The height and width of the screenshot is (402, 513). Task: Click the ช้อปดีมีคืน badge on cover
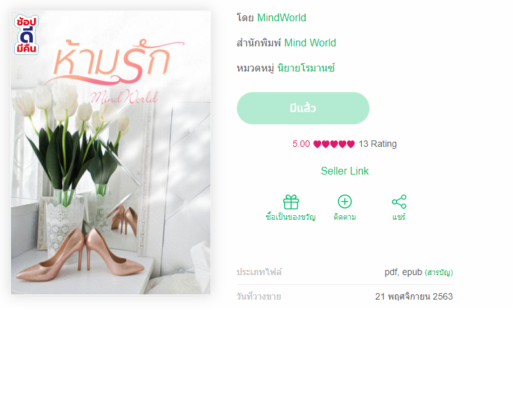pos(26,35)
